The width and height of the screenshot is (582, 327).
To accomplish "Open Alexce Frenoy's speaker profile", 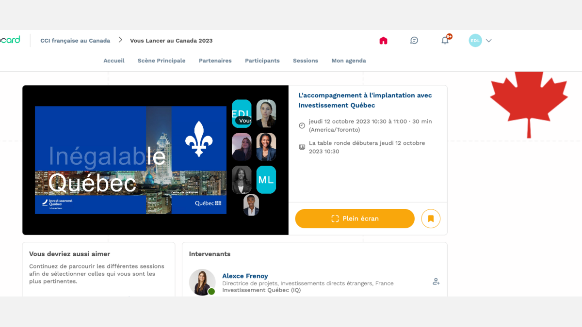I will pos(245,276).
